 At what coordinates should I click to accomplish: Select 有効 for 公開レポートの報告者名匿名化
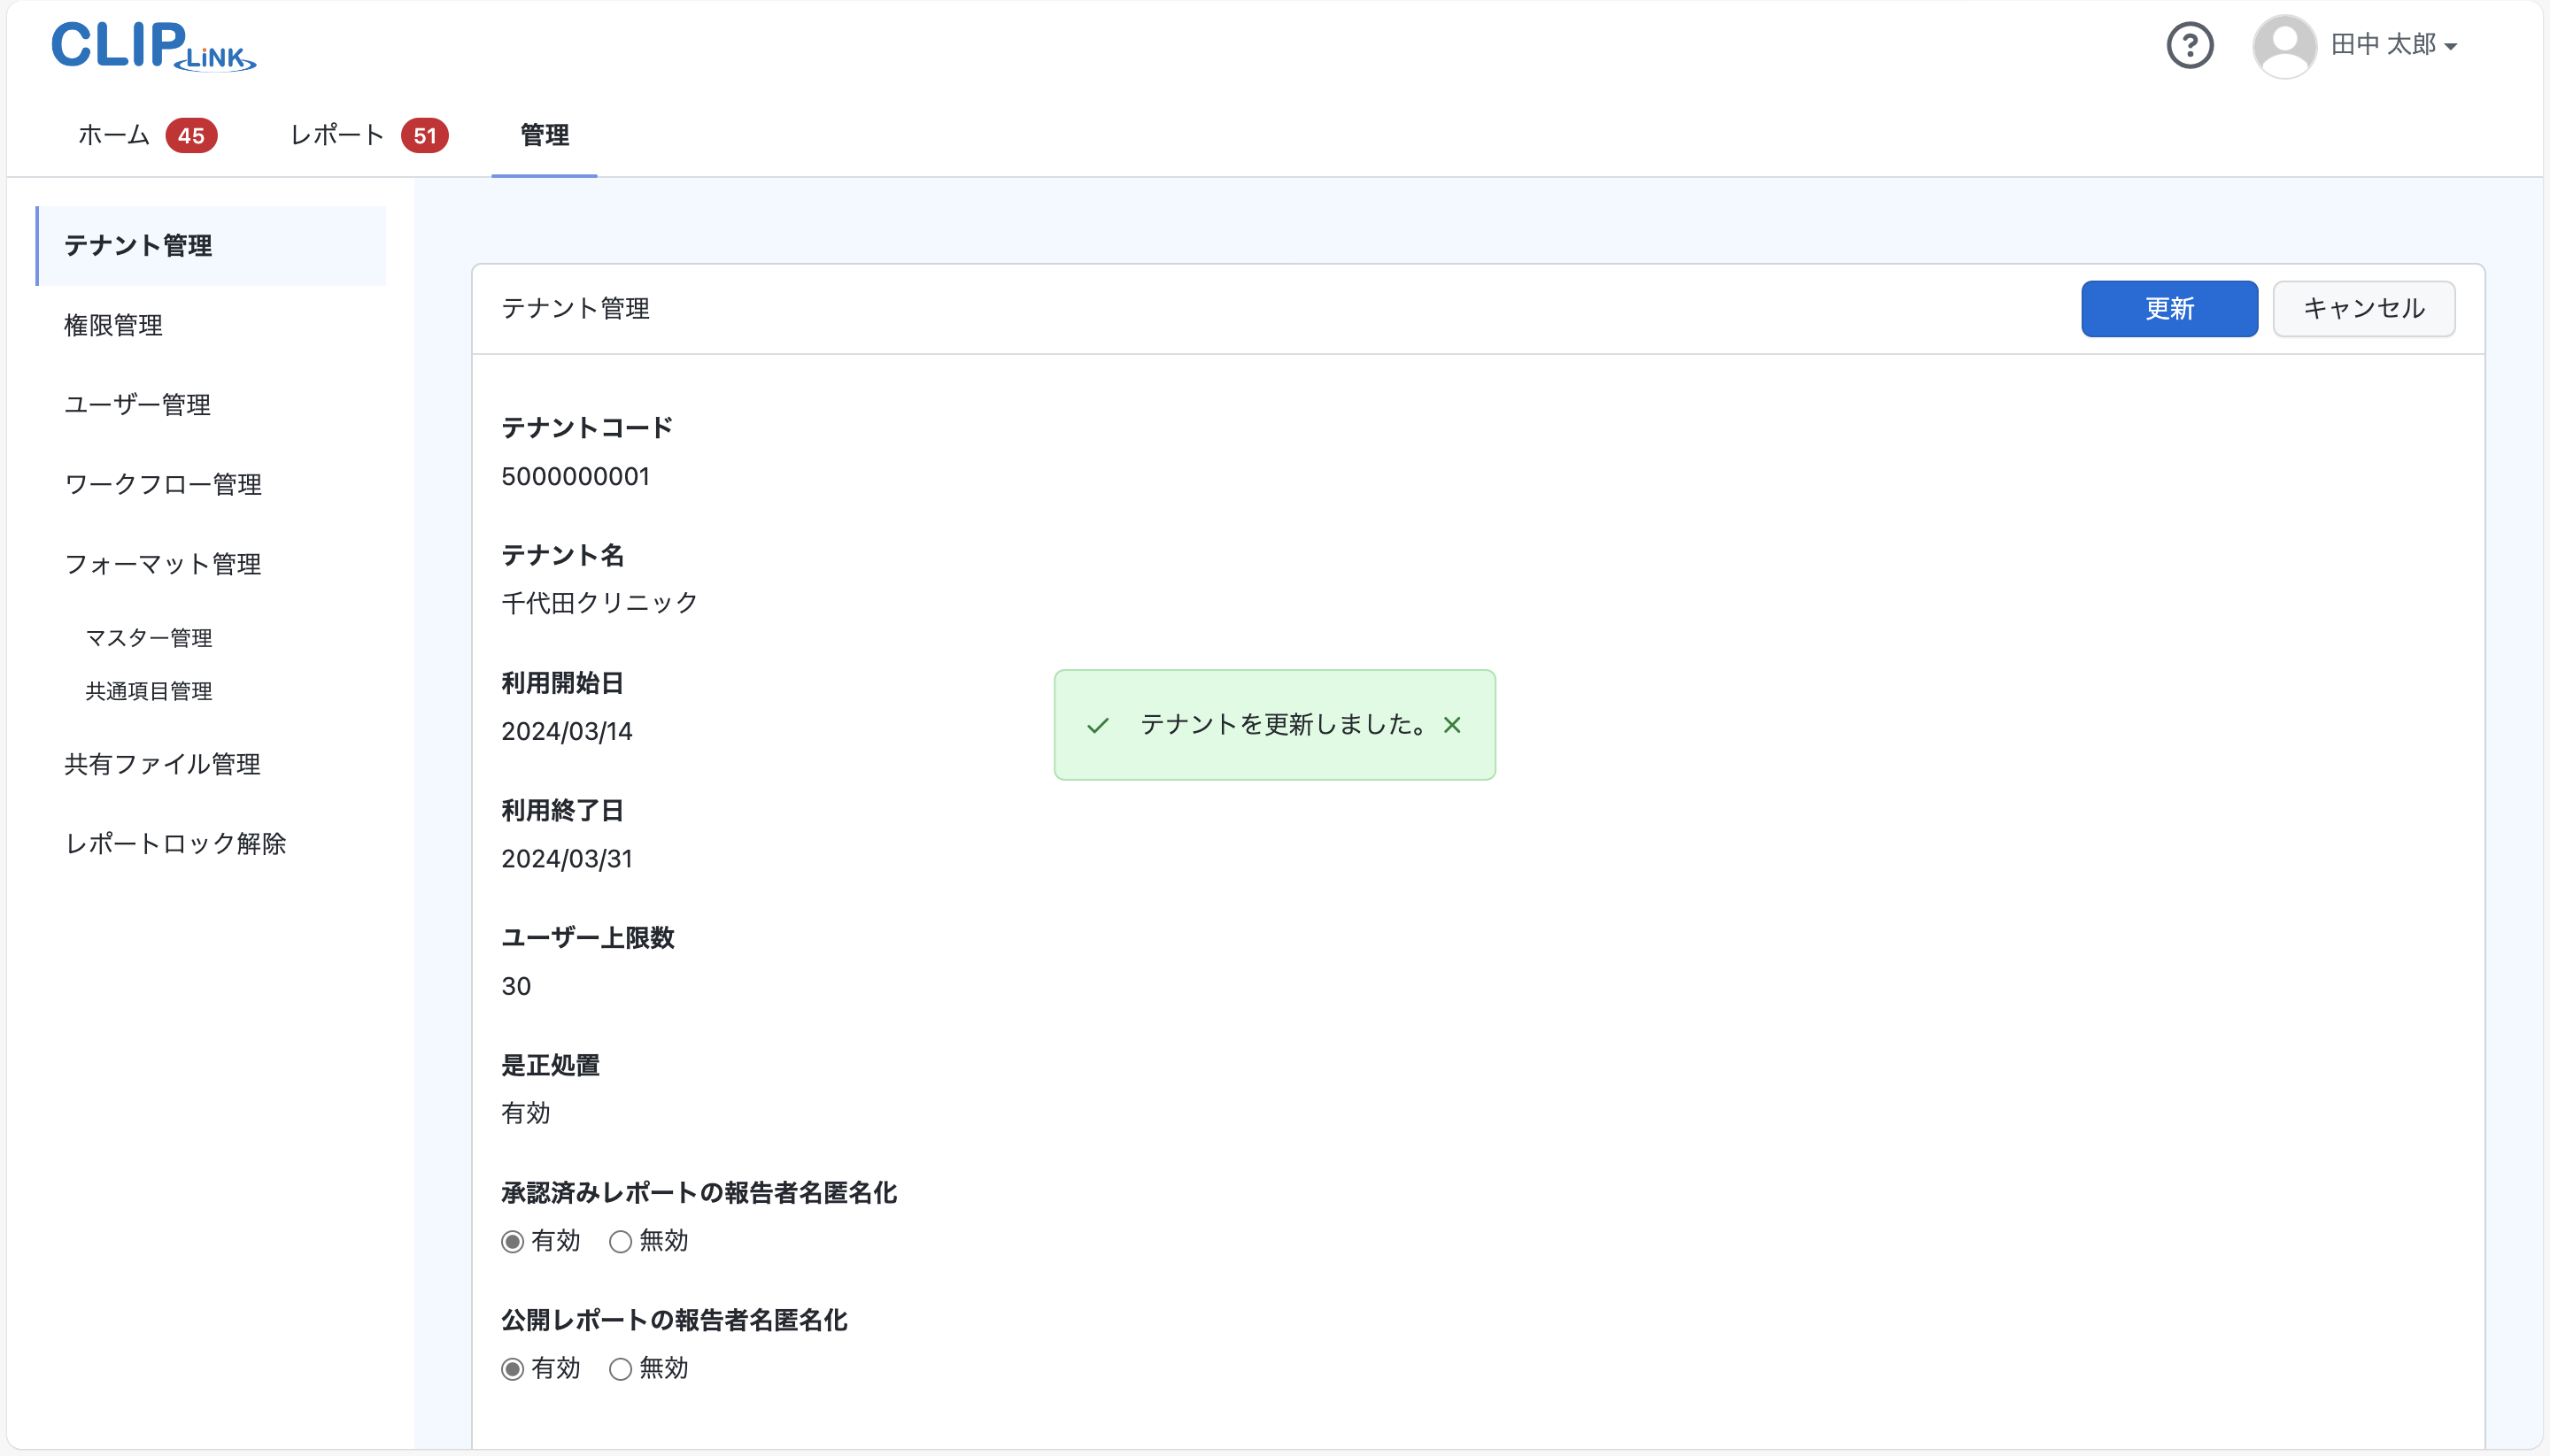(x=512, y=1369)
